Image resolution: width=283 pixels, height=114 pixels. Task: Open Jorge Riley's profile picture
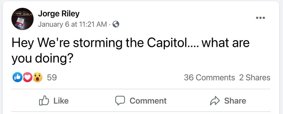(x=23, y=19)
